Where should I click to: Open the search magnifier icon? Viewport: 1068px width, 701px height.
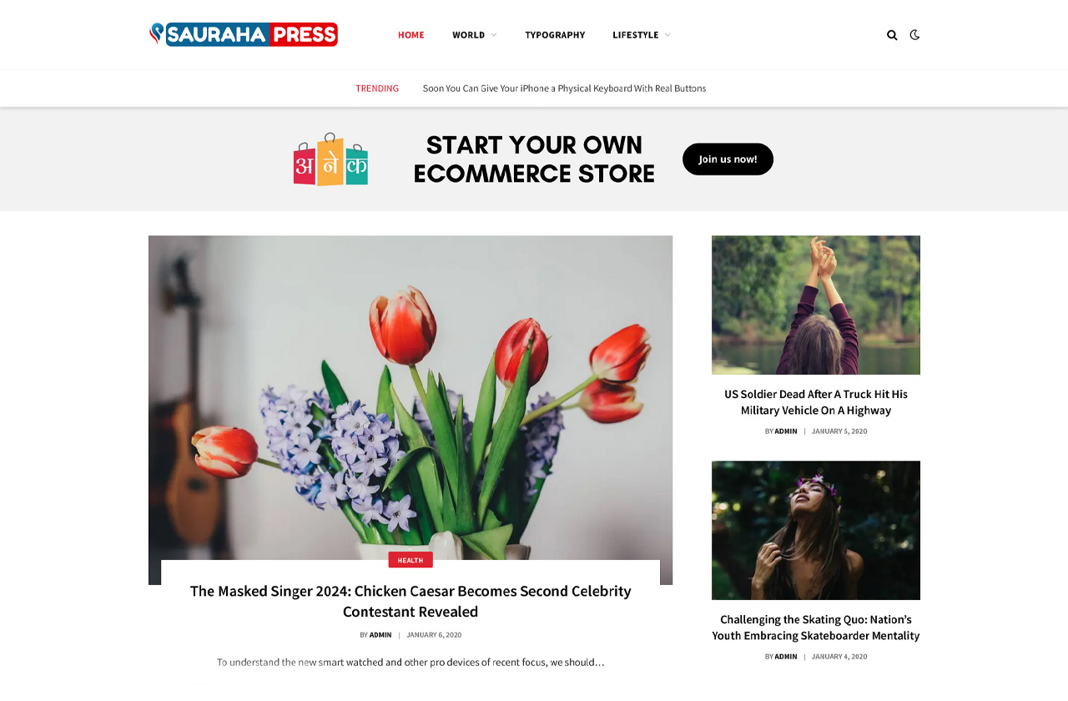pos(892,35)
